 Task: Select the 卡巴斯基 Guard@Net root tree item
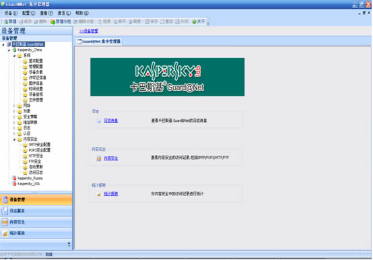click(x=28, y=44)
